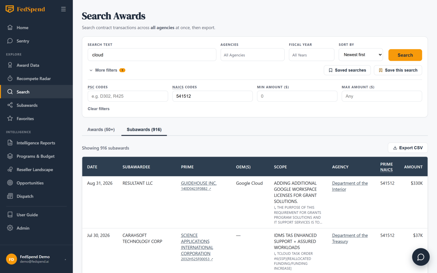Click the Admin gear icon

[x=10, y=228]
